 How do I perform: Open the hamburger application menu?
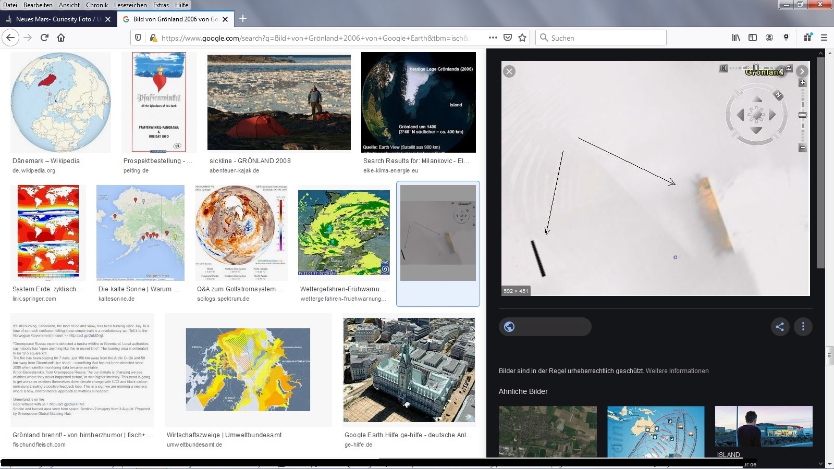824,38
